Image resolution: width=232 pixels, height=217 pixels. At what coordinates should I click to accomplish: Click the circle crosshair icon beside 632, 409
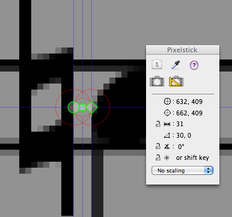click(x=167, y=102)
